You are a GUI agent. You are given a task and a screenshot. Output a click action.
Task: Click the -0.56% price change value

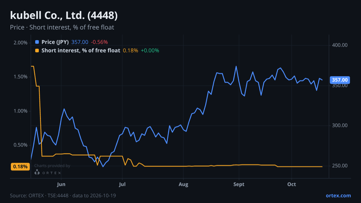click(x=99, y=42)
